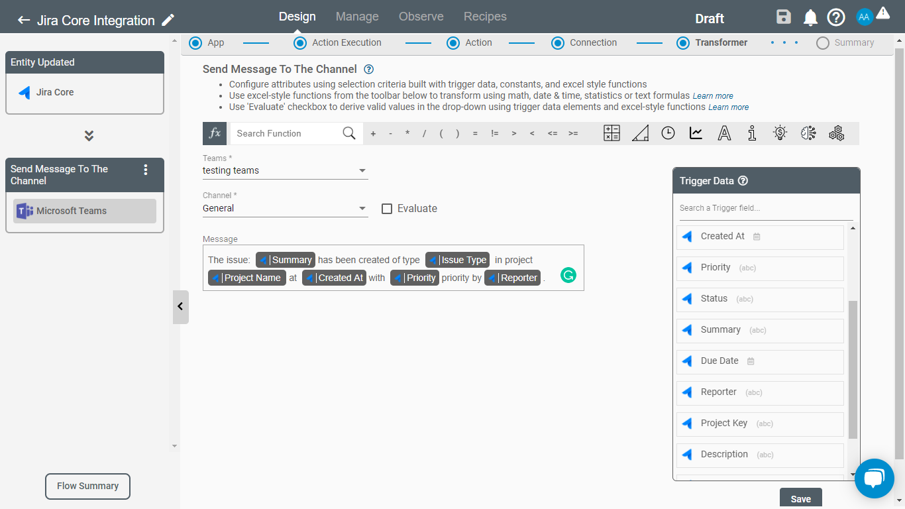Insert the plus operator
Viewport: 905px width, 509px height.
click(x=373, y=133)
